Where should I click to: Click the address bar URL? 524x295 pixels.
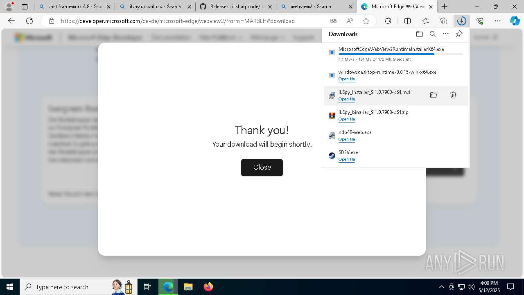pyautogui.click(x=178, y=21)
